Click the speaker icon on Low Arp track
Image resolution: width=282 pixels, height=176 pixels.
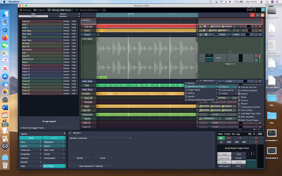pyautogui.click(x=260, y=26)
